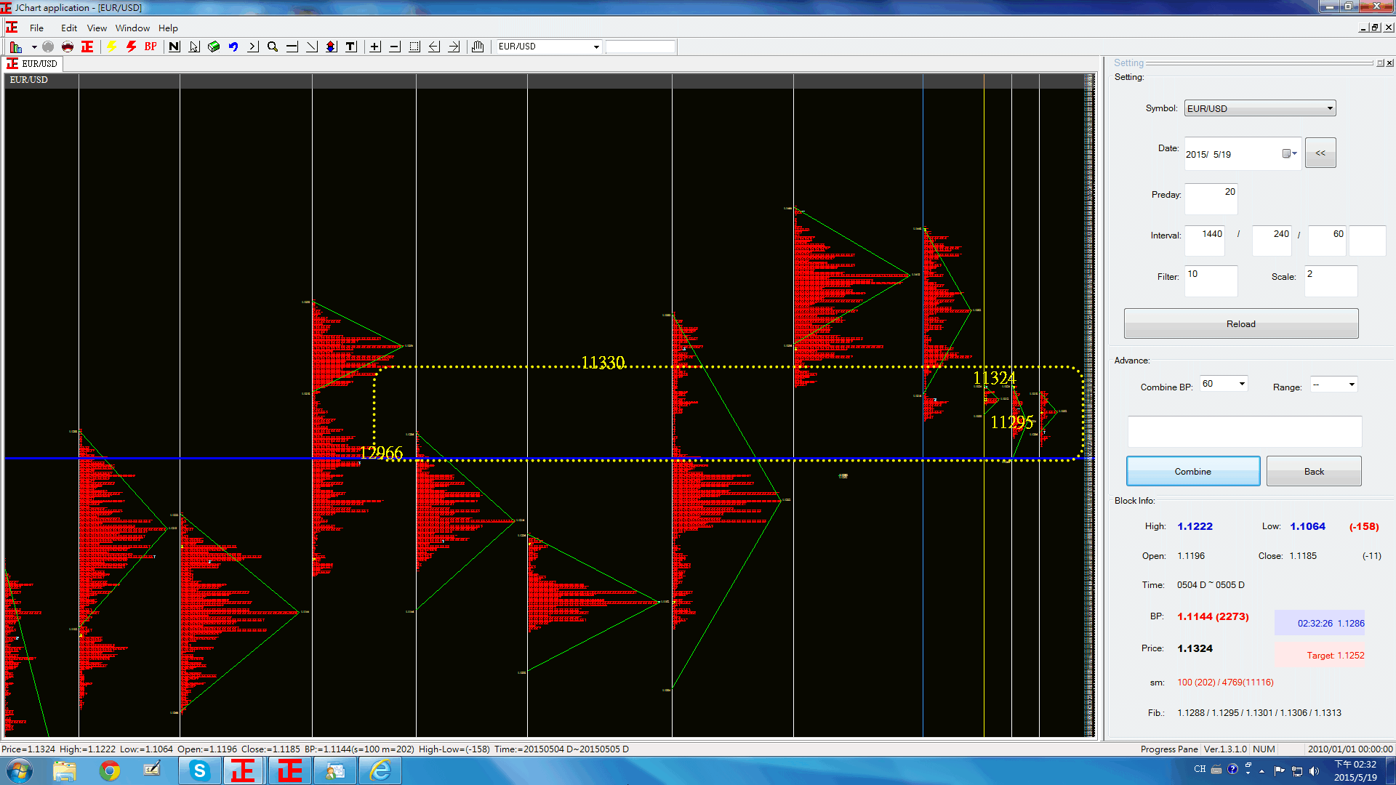This screenshot has width=1396, height=785.
Task: Select the pointer cursor tool
Action: (x=194, y=47)
